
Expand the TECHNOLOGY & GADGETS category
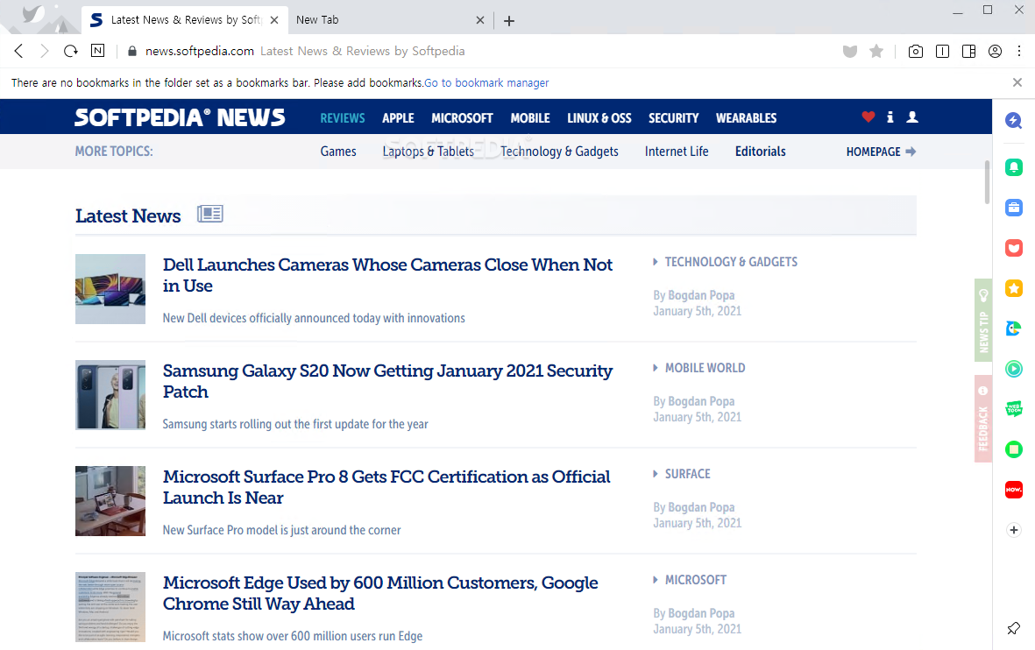click(725, 262)
